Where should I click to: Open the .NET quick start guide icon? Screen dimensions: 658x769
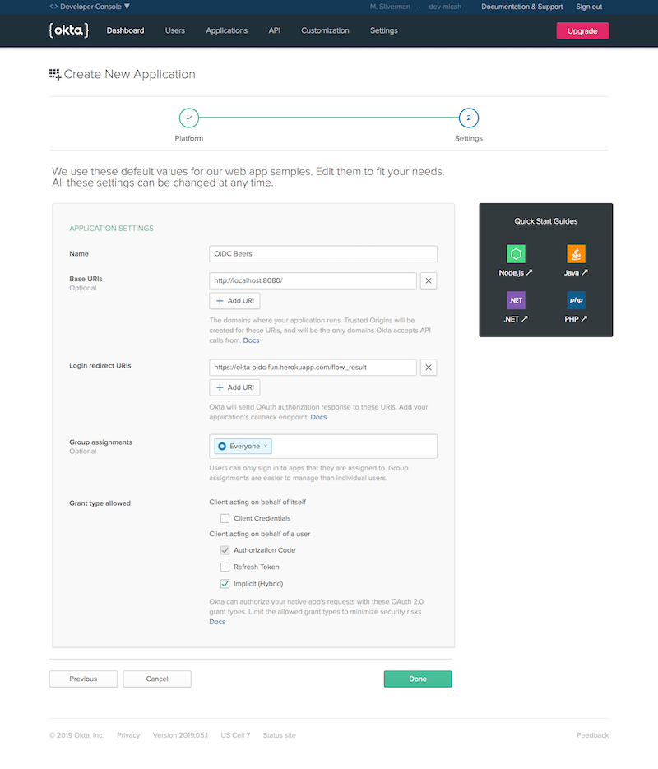coord(516,300)
